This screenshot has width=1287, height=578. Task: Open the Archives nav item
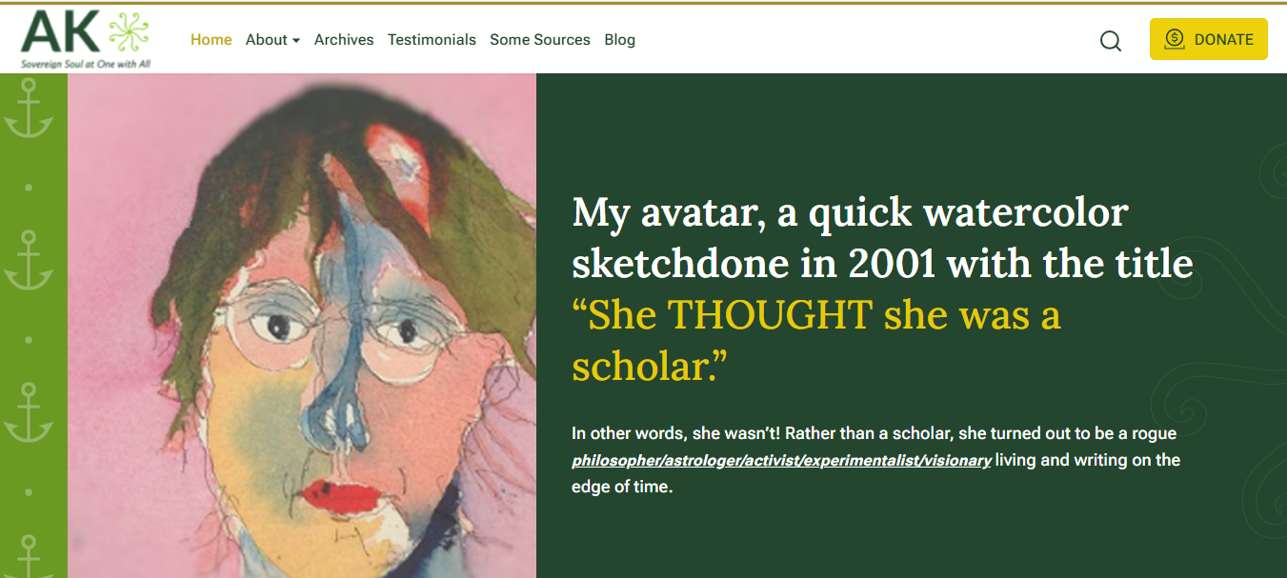(344, 40)
